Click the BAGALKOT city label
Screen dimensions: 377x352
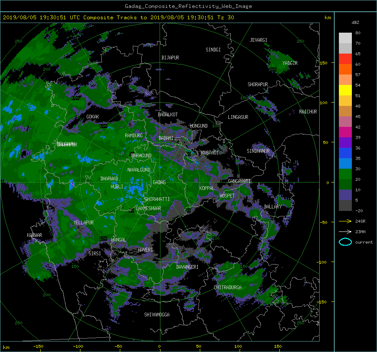click(x=168, y=115)
